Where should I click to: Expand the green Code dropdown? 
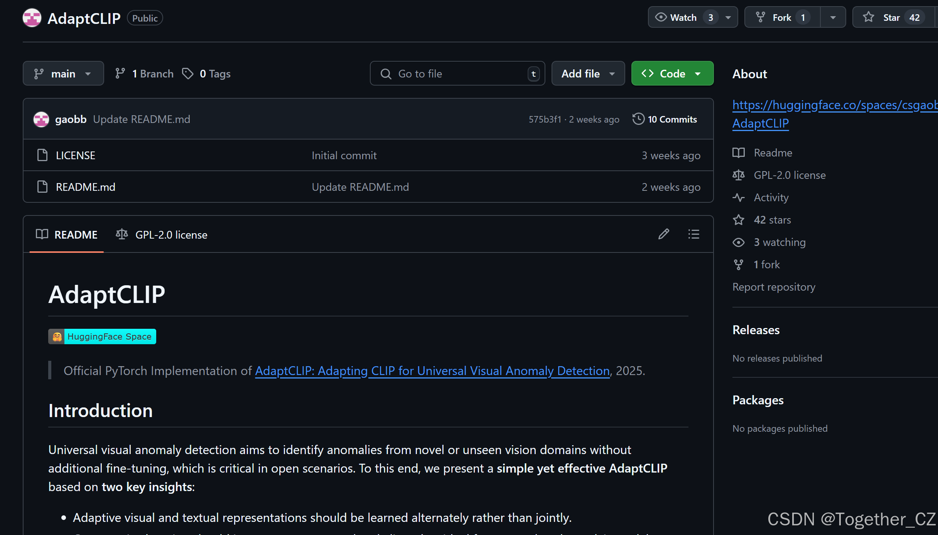(x=672, y=73)
